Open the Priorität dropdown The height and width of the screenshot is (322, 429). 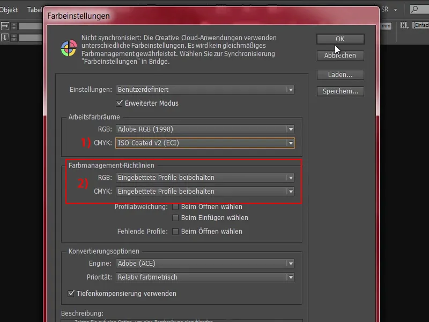205,277
